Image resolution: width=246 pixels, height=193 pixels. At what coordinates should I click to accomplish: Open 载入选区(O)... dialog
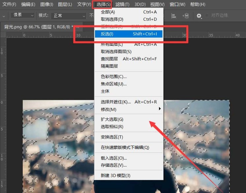129,158
